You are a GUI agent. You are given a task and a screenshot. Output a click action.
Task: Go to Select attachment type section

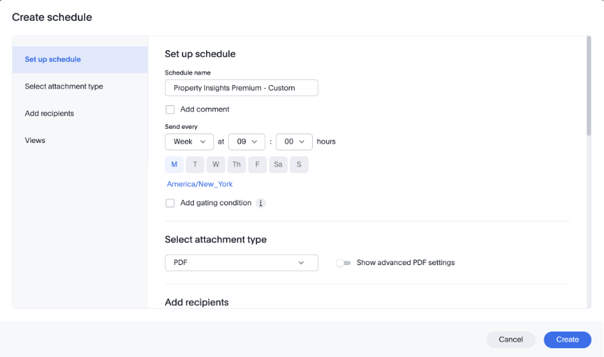point(64,87)
